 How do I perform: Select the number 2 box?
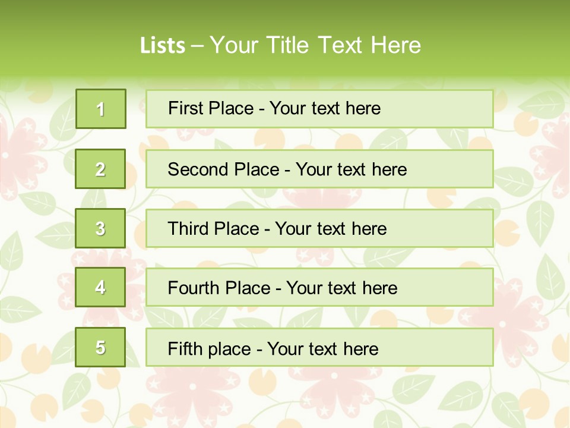[x=100, y=169]
